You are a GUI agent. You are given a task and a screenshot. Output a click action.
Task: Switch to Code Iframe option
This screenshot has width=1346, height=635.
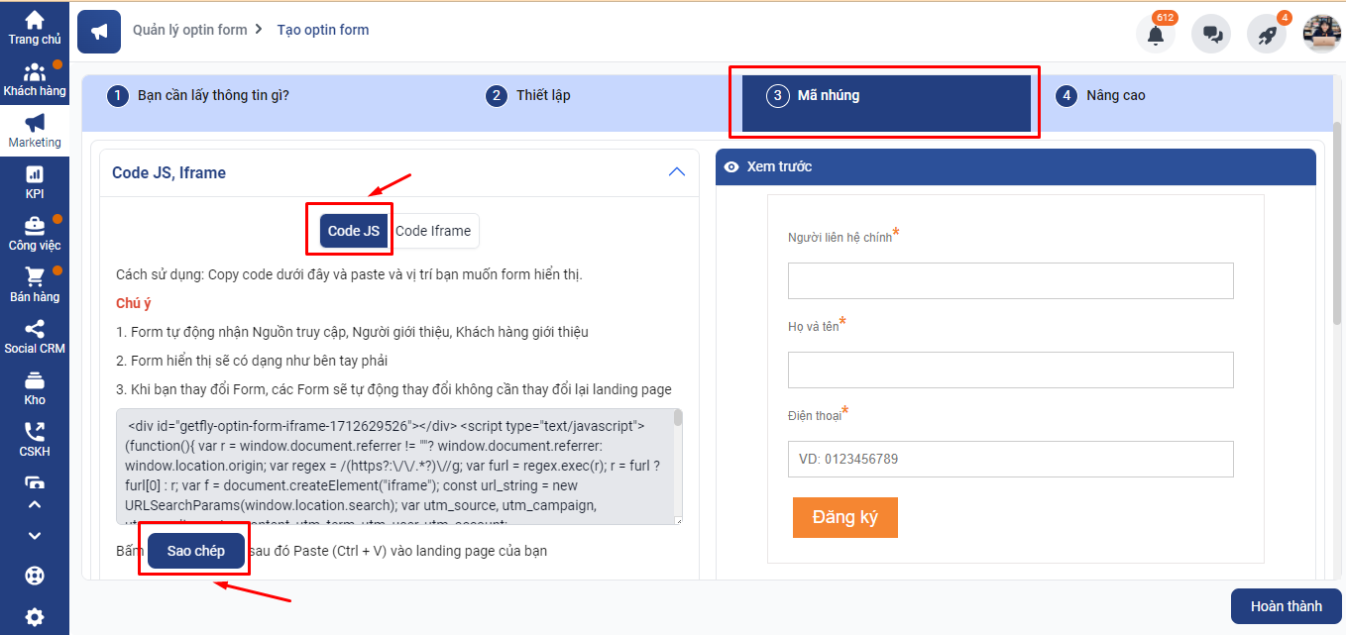point(433,231)
